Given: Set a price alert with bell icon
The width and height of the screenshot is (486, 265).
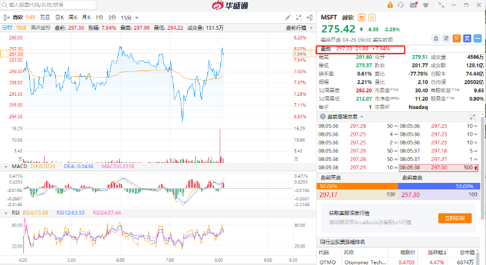Looking at the screenshot, I should pos(436,39).
